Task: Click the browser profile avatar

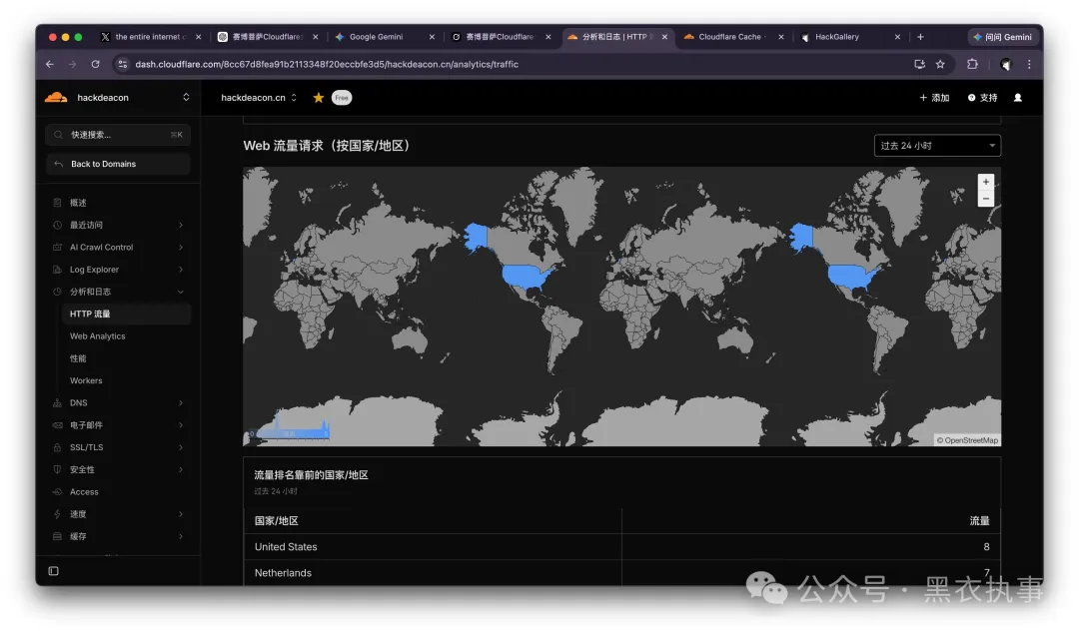Action: point(1006,64)
